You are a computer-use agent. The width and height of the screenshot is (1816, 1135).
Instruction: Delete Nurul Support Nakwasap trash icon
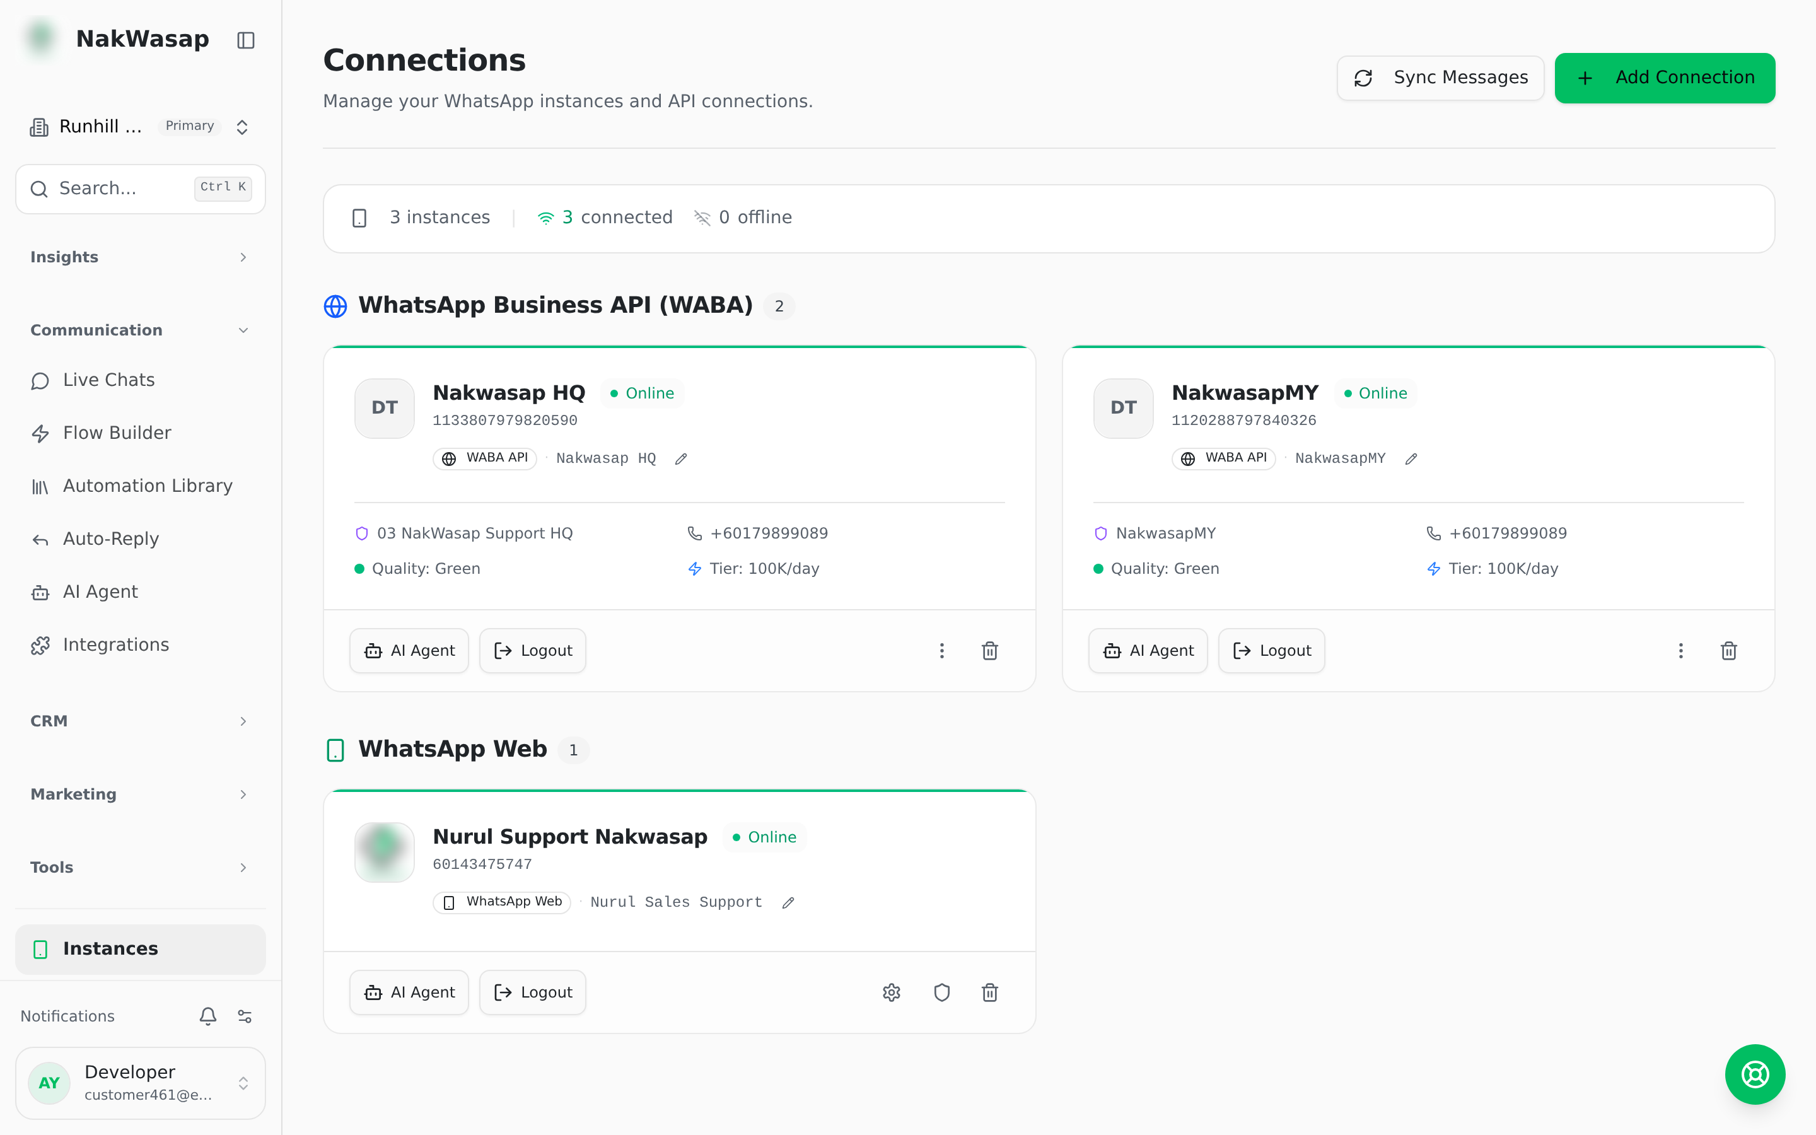coord(990,992)
